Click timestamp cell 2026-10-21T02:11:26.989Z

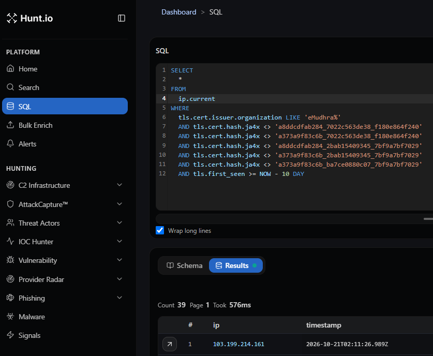click(347, 344)
